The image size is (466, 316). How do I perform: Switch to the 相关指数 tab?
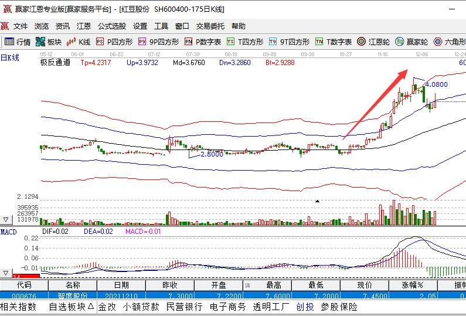pyautogui.click(x=18, y=307)
